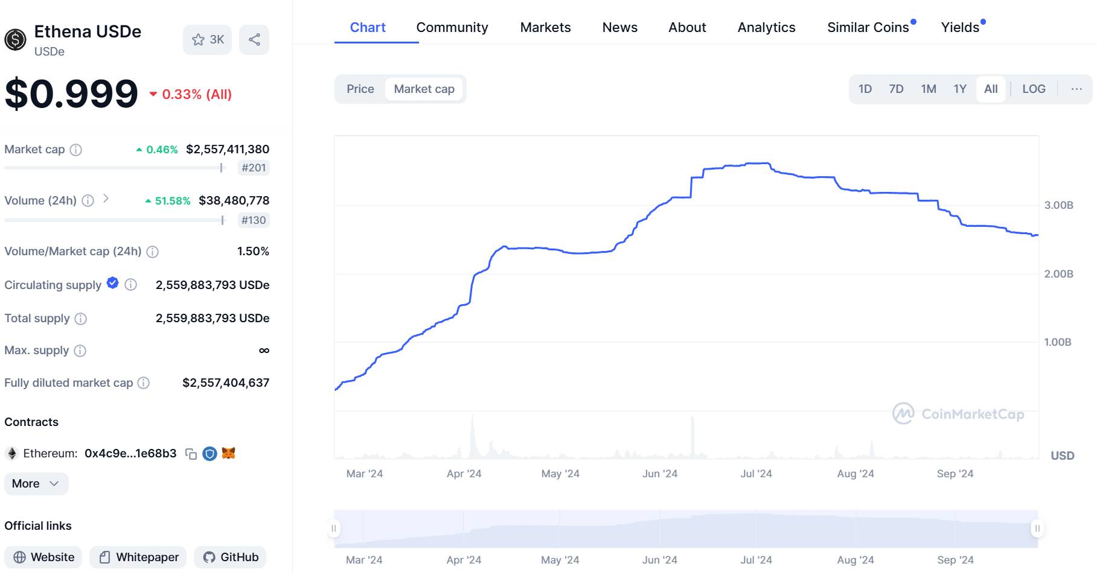
Task: Click Total supply info icon
Action: [80, 319]
